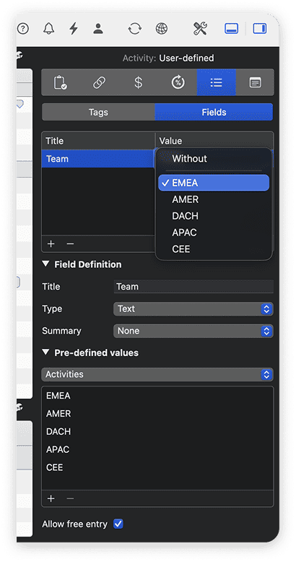Open the tools wrench icon
The image size is (296, 562).
pyautogui.click(x=200, y=29)
